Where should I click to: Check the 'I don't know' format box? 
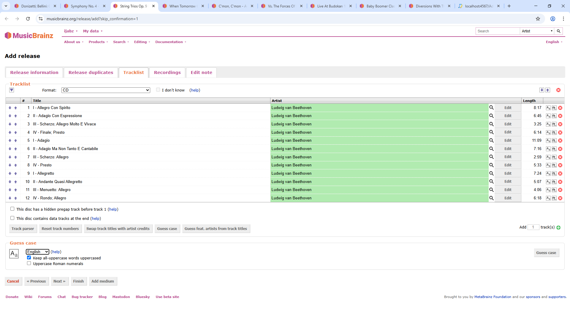tap(158, 90)
